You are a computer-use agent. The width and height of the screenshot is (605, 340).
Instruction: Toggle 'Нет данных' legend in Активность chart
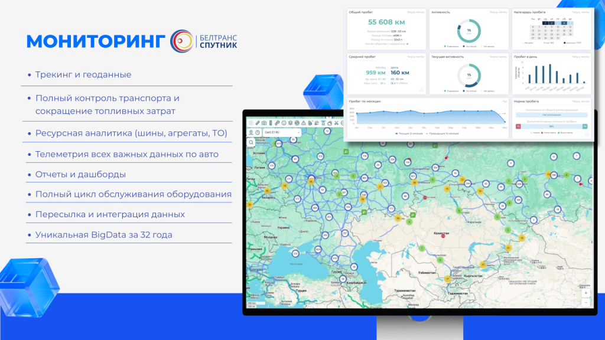click(487, 46)
